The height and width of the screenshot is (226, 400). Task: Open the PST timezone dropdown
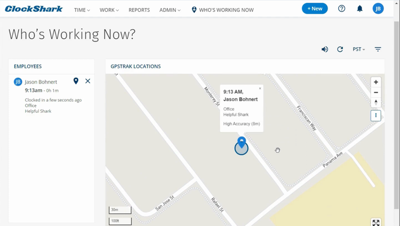tap(359, 49)
